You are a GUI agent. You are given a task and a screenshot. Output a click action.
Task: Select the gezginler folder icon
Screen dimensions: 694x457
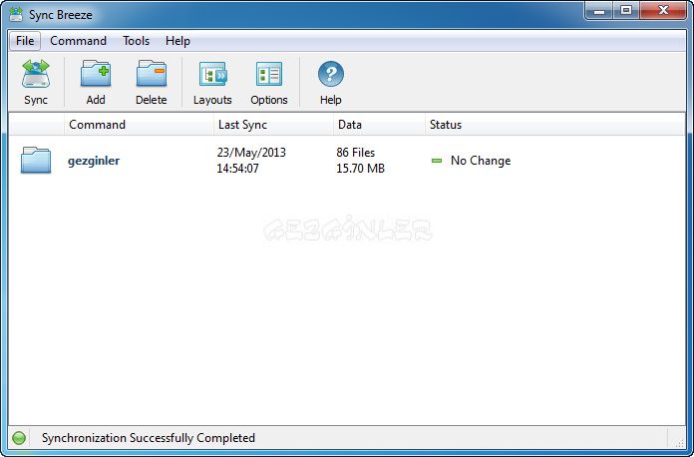(x=36, y=160)
